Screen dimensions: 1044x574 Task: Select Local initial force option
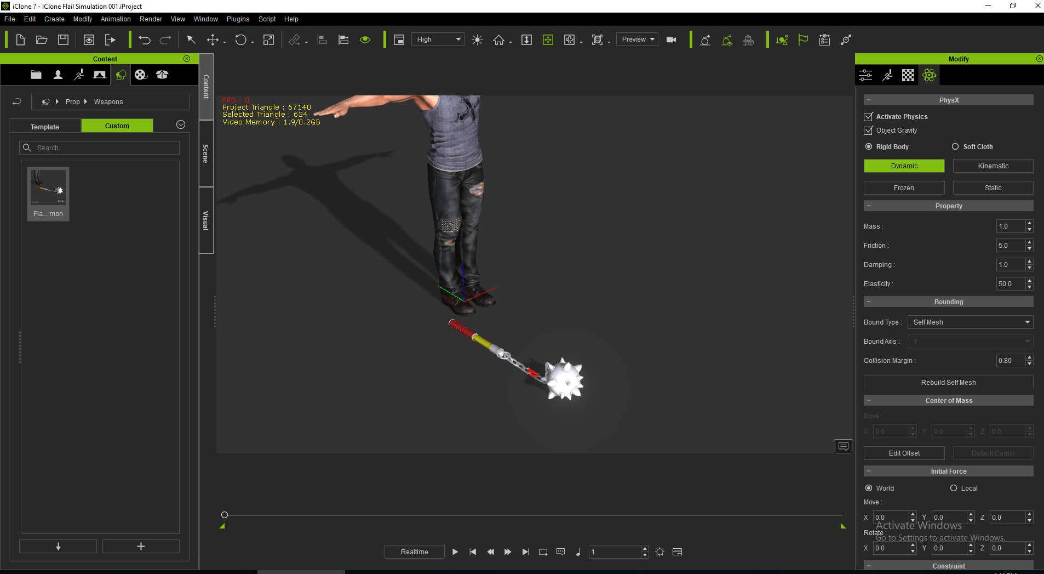pos(954,488)
